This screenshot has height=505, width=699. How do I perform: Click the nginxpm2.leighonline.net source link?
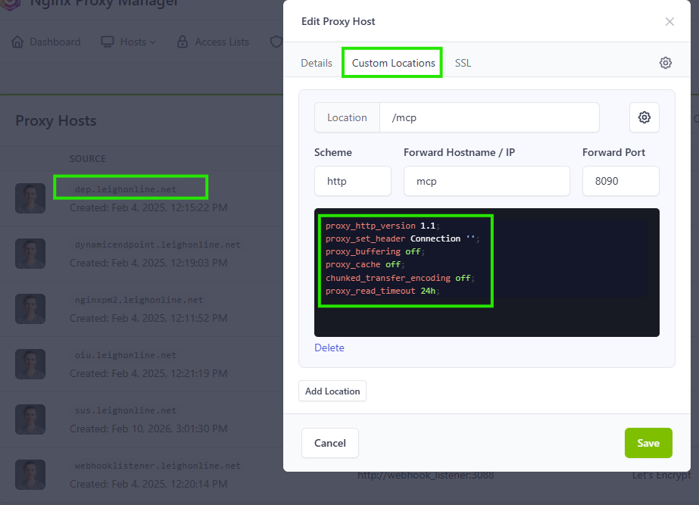pos(139,300)
